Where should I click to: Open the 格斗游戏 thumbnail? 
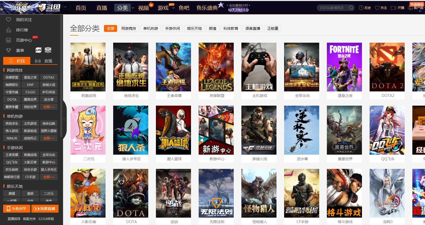click(344, 193)
